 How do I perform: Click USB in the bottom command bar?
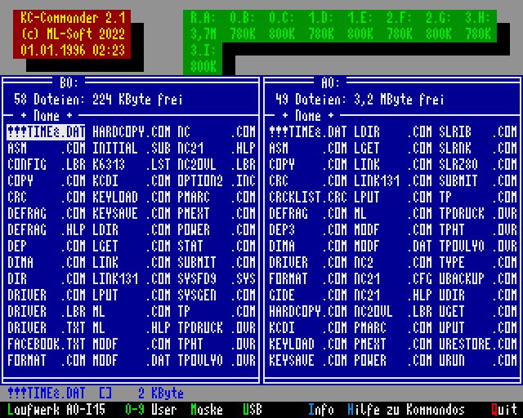(253, 410)
